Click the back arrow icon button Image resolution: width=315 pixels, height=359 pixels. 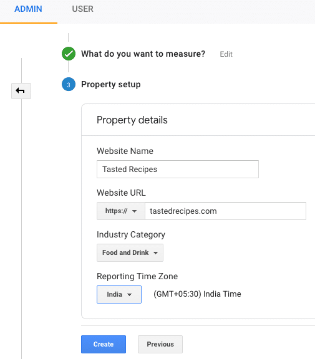tap(21, 91)
